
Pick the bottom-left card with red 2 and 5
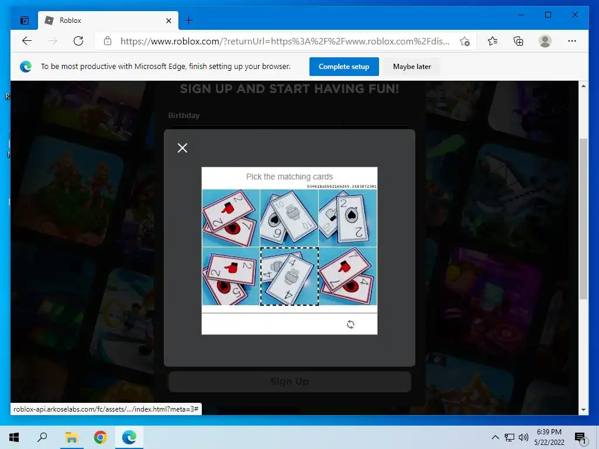click(x=230, y=277)
